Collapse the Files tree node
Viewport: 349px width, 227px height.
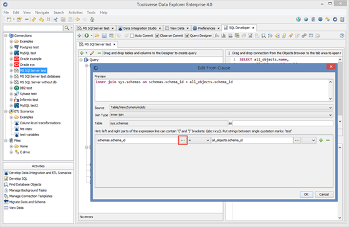[6, 141]
